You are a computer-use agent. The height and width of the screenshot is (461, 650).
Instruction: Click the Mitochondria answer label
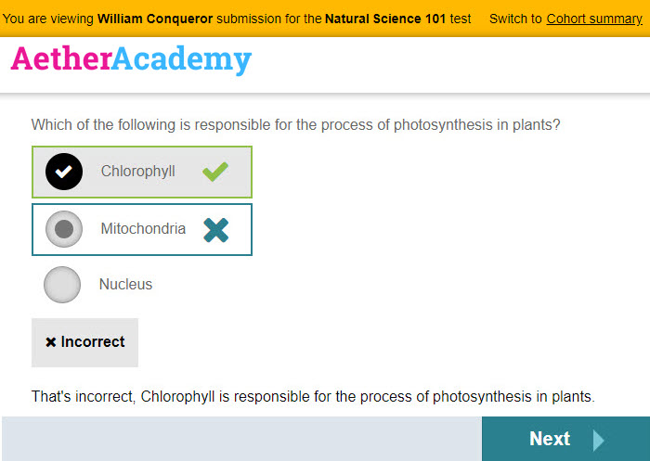coord(143,229)
